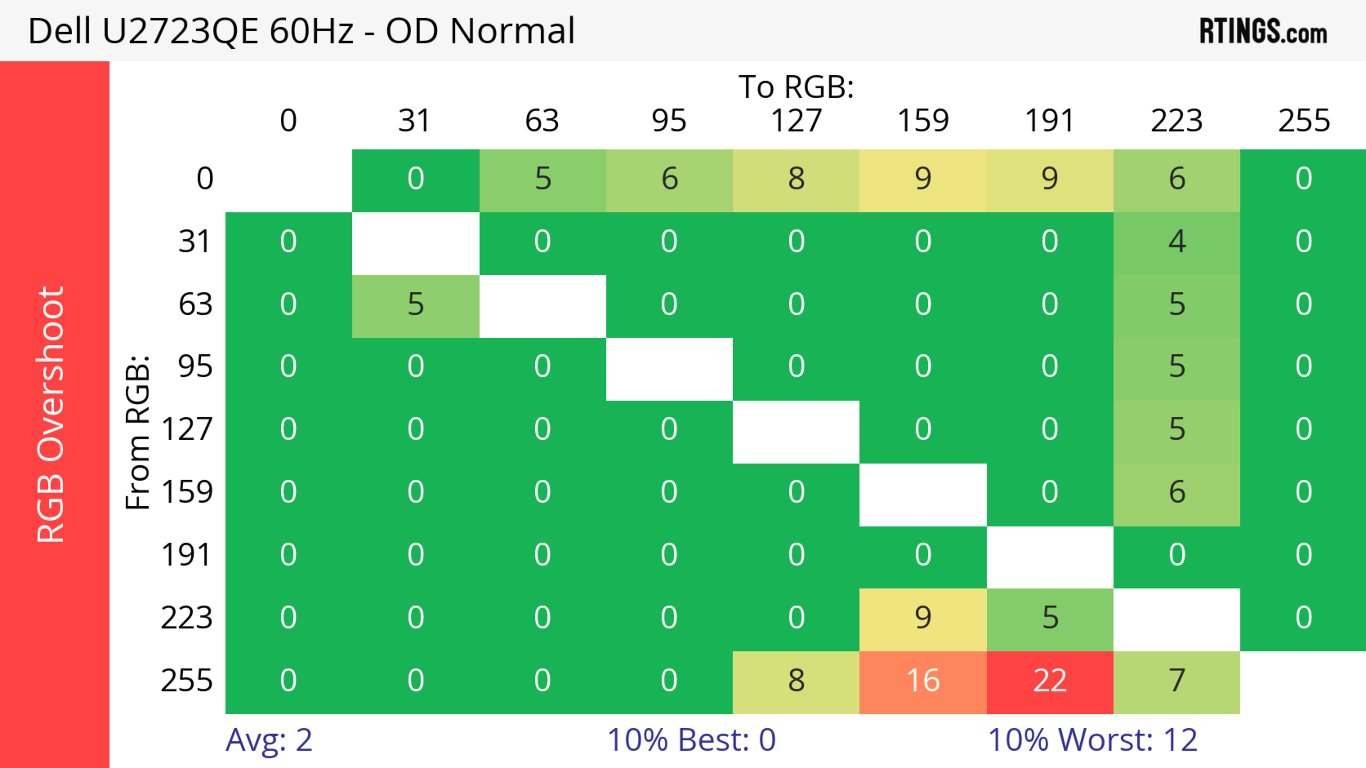This screenshot has height=768, width=1366.
Task: Click the To RGB: column heading
Action: point(796,87)
